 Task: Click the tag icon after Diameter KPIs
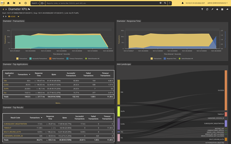pyautogui.click(x=29, y=9)
